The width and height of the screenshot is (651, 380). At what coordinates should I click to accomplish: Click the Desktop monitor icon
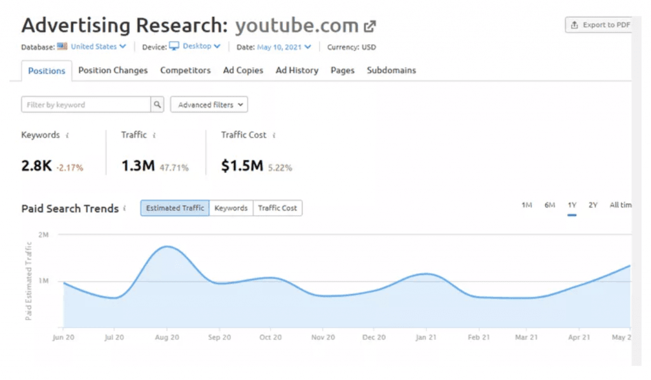(x=174, y=46)
